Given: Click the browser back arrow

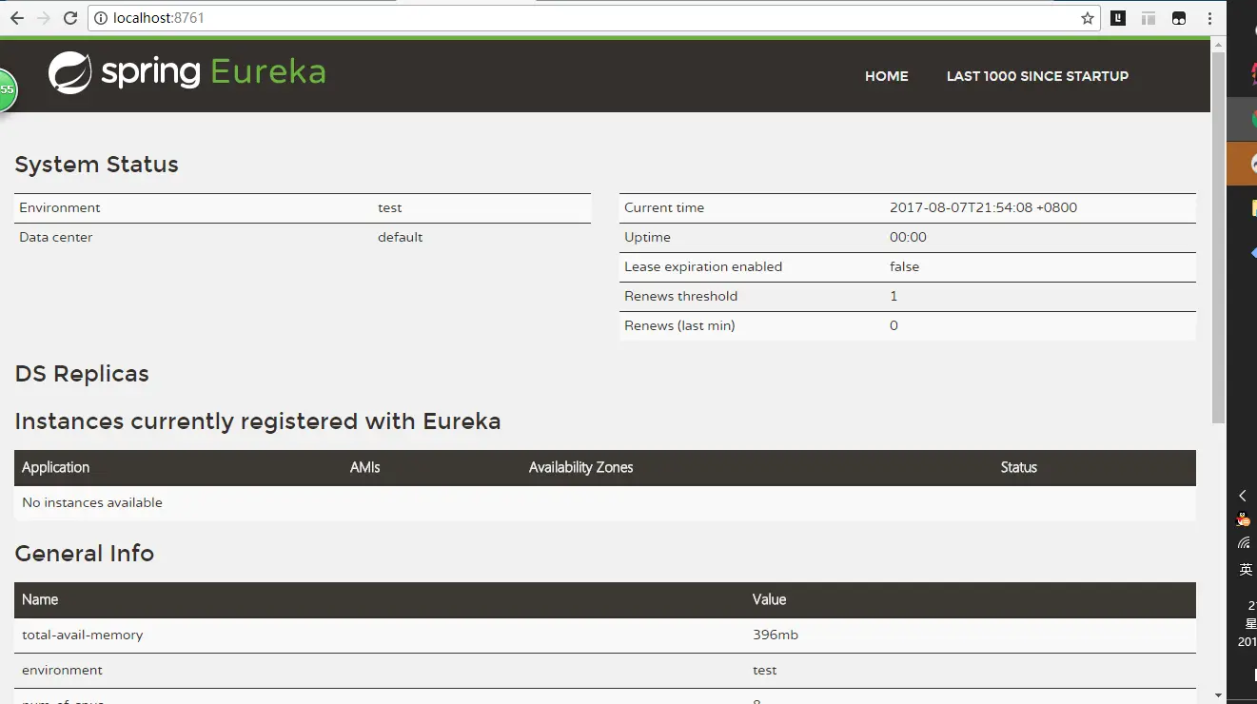Looking at the screenshot, I should [x=17, y=18].
